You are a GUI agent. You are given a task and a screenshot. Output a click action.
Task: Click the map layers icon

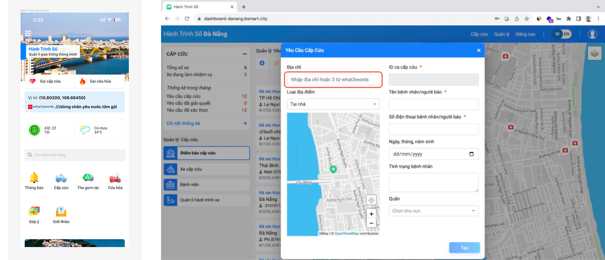click(594, 53)
